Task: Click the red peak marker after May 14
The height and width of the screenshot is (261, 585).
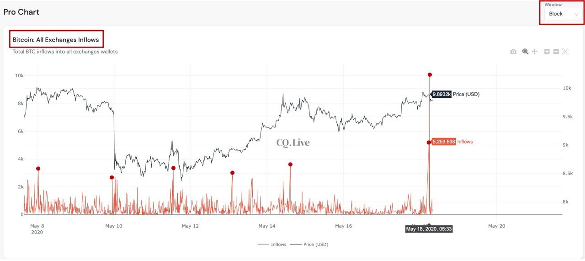Action: pos(290,165)
